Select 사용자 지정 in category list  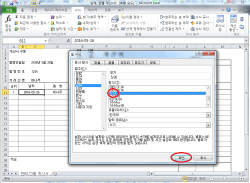point(84,107)
